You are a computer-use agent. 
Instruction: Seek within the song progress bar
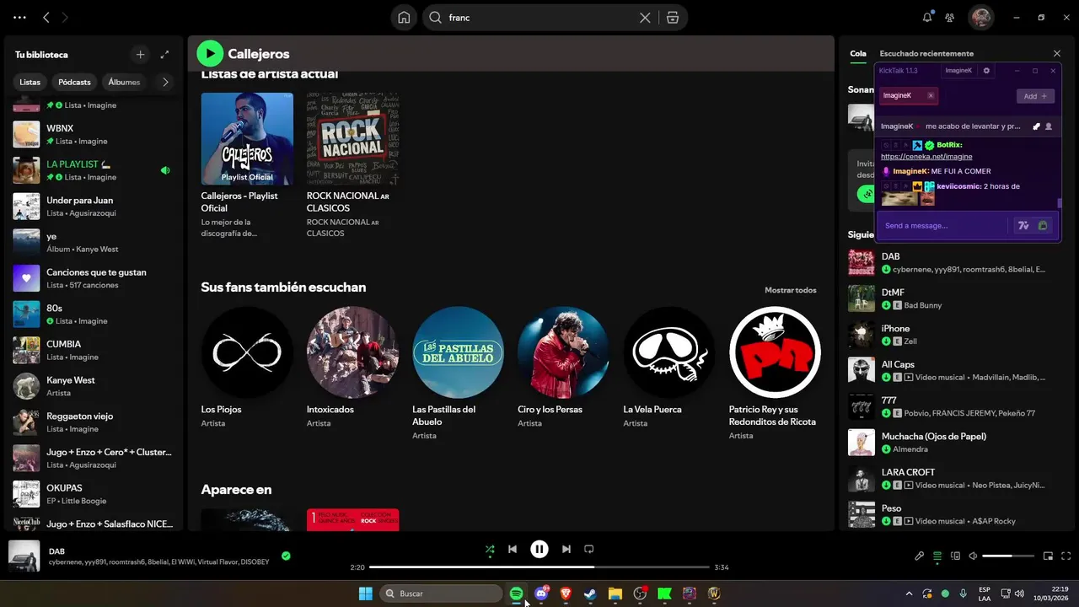click(x=539, y=567)
